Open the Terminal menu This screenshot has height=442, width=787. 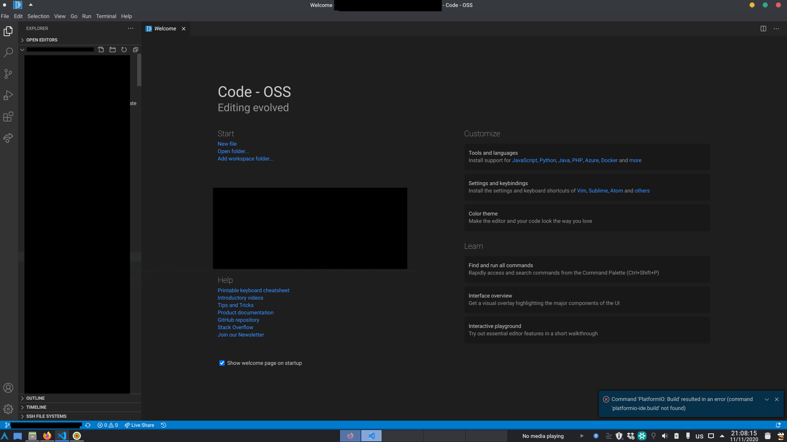coord(106,16)
